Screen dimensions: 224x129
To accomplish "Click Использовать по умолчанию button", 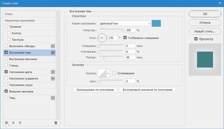I will tap(95, 90).
